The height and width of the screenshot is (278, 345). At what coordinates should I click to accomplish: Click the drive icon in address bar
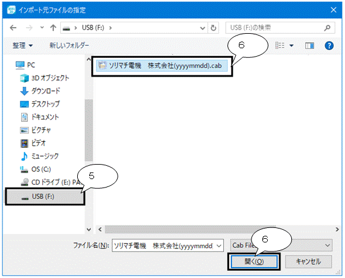(66, 28)
